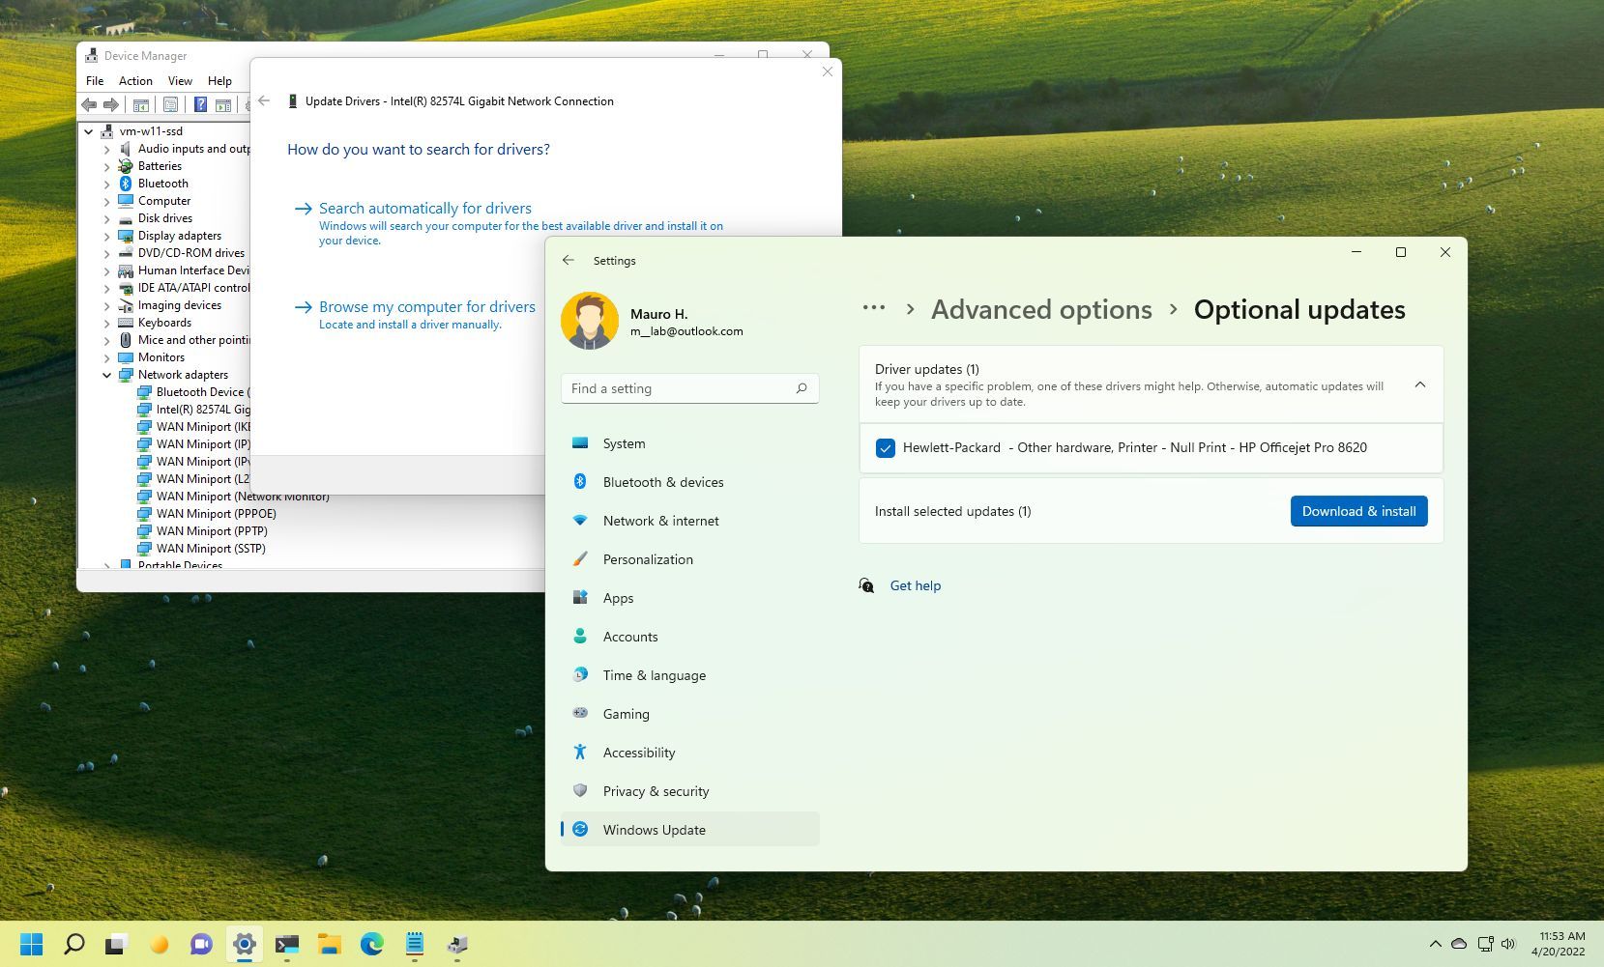Open Windows Terminal from the taskbar

pos(287,944)
